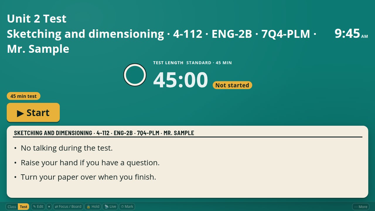
Task: Enable Live broadcast mode
Action: pyautogui.click(x=110, y=207)
